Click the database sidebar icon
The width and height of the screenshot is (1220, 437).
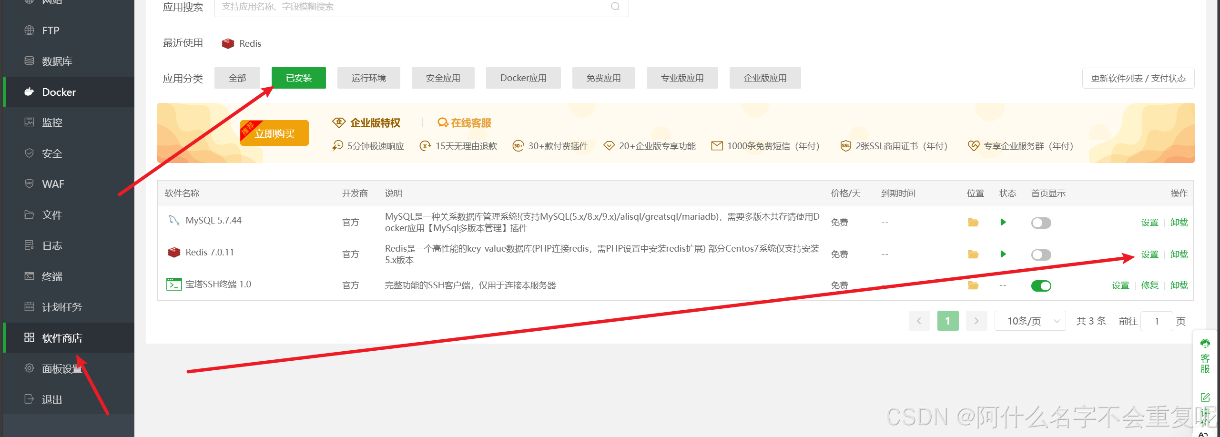(x=29, y=61)
